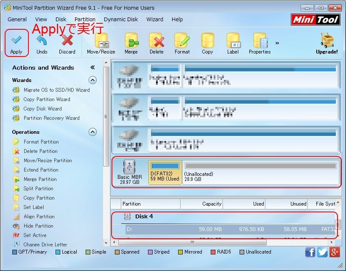The width and height of the screenshot is (346, 271).
Task: Click the Copy toolbar icon
Action: 207,40
